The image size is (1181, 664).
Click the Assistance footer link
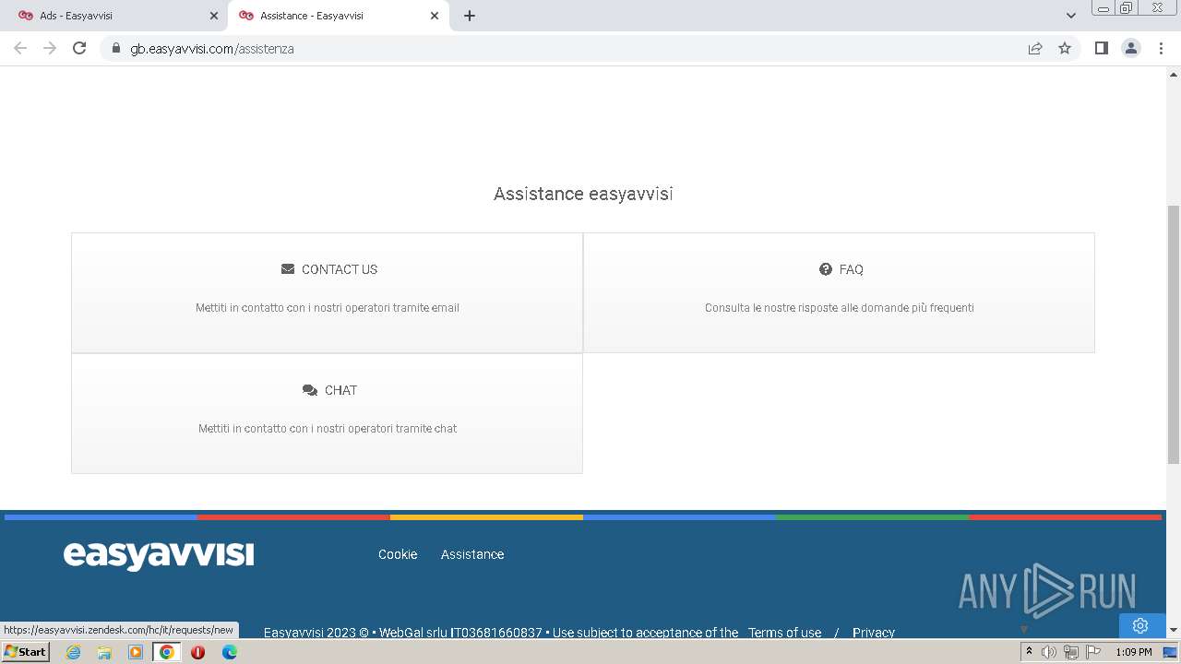[472, 554]
